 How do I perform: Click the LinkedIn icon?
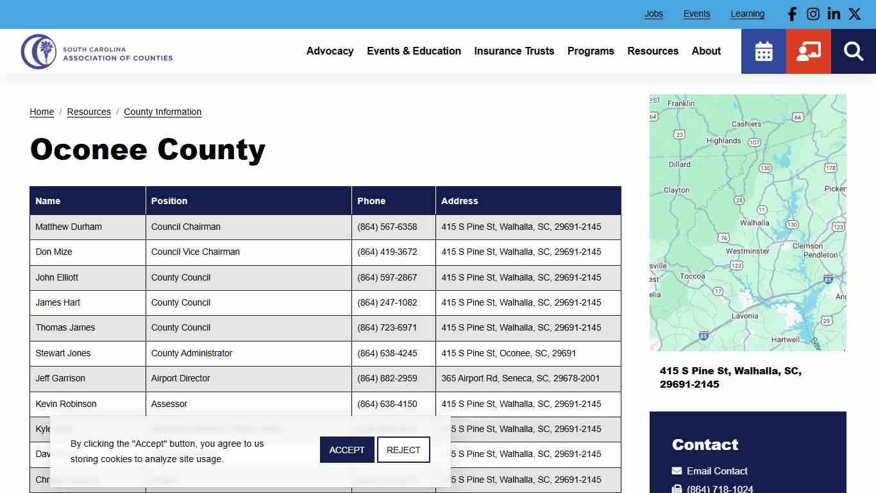[833, 13]
